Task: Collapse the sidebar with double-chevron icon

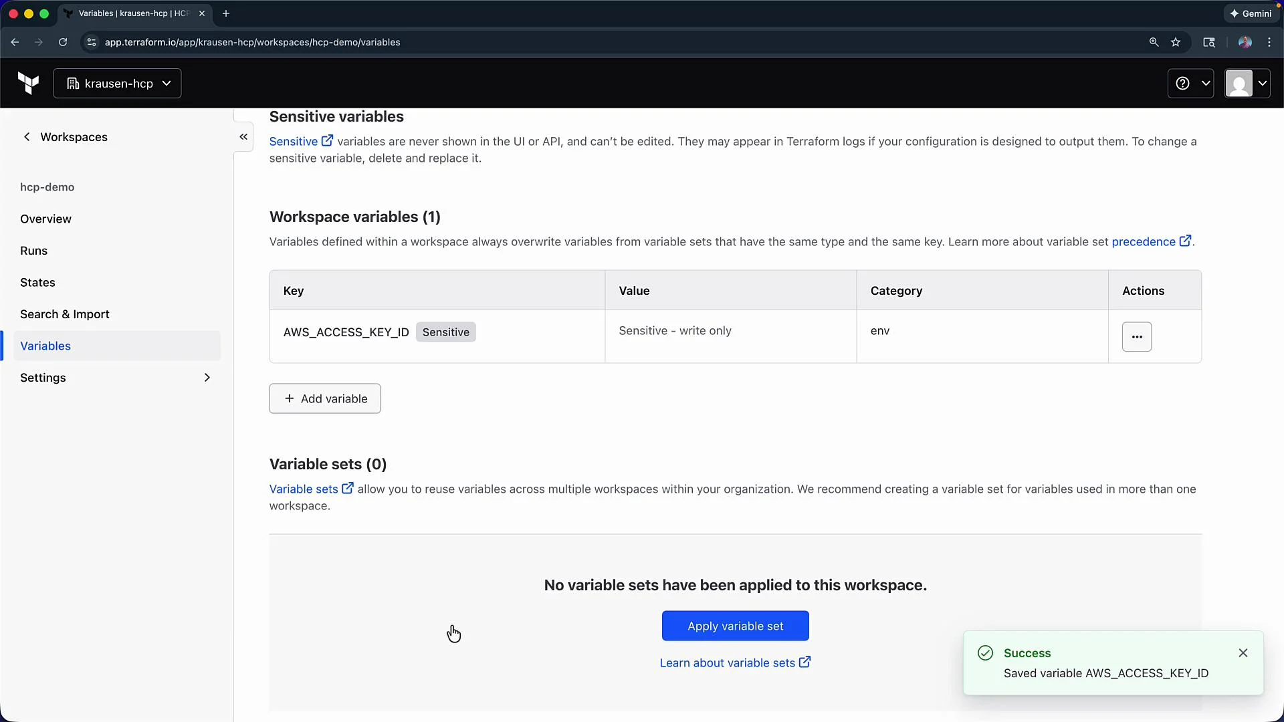Action: point(243,137)
